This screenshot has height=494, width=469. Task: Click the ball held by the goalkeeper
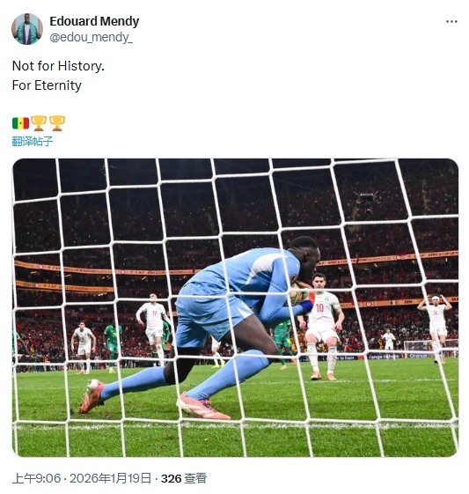pos(297,293)
